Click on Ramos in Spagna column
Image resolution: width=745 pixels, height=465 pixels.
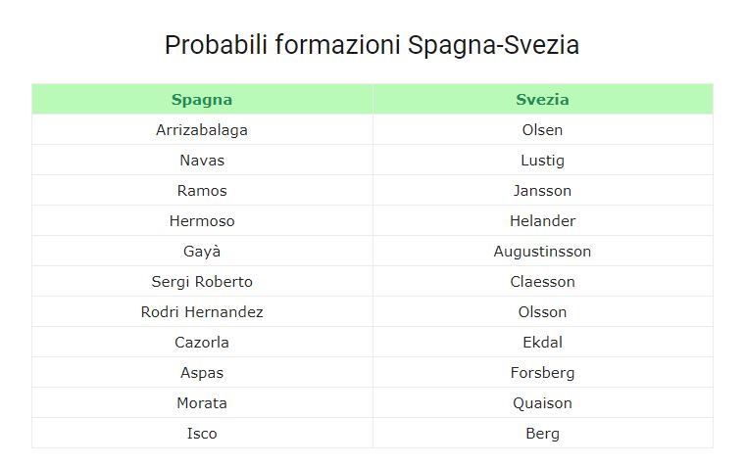pyautogui.click(x=202, y=191)
